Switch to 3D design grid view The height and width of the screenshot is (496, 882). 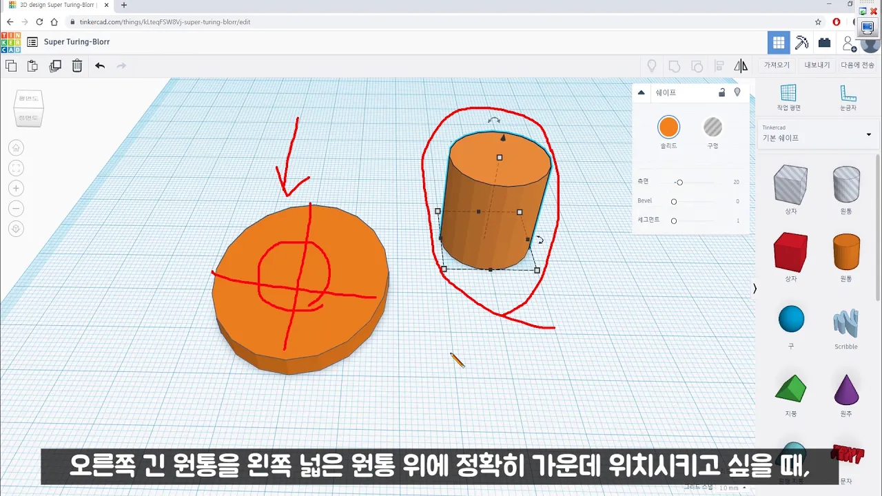(779, 42)
